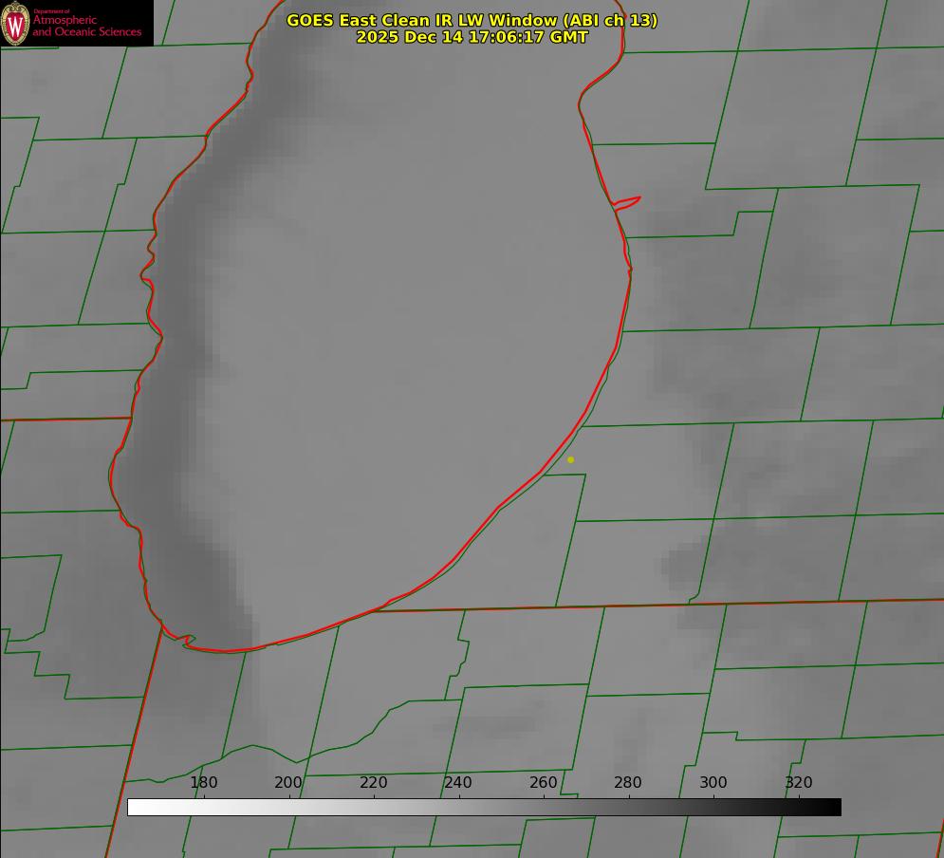This screenshot has height=858, width=944.
Task: Click the 180 label on the color scale
Action: [x=204, y=782]
